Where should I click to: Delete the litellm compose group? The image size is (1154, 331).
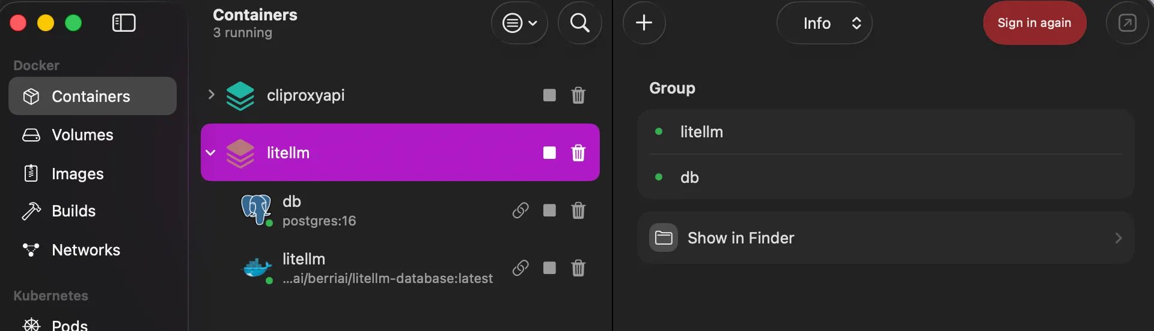click(578, 153)
